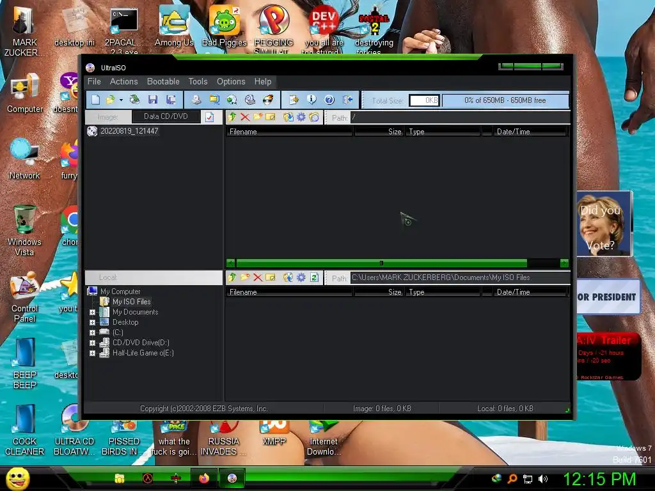
Task: Click the New image toolbar icon
Action: [96, 99]
